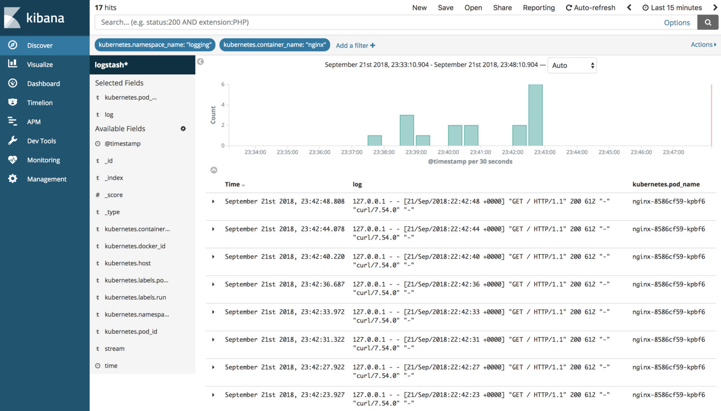Screen dimensions: 721x411
Task: Open the Auto interval dropdown
Action: [x=572, y=65]
